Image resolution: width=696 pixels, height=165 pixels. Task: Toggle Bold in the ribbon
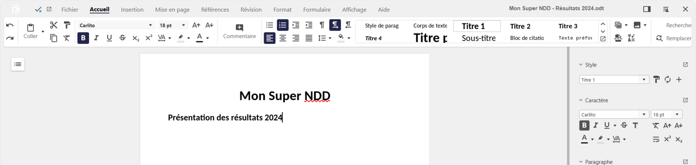(x=83, y=38)
